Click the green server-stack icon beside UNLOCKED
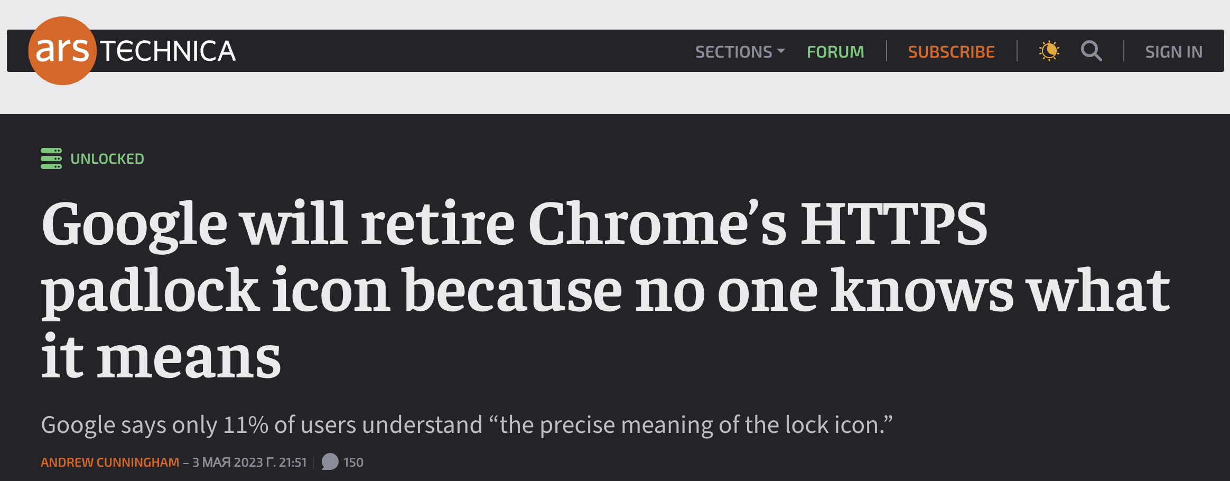This screenshot has height=481, width=1230. (51, 159)
